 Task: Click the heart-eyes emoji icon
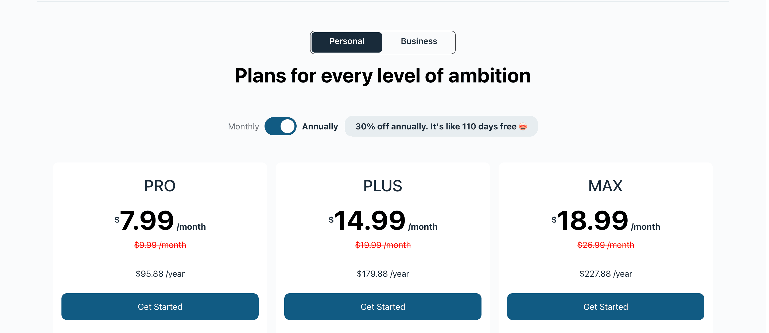click(523, 127)
